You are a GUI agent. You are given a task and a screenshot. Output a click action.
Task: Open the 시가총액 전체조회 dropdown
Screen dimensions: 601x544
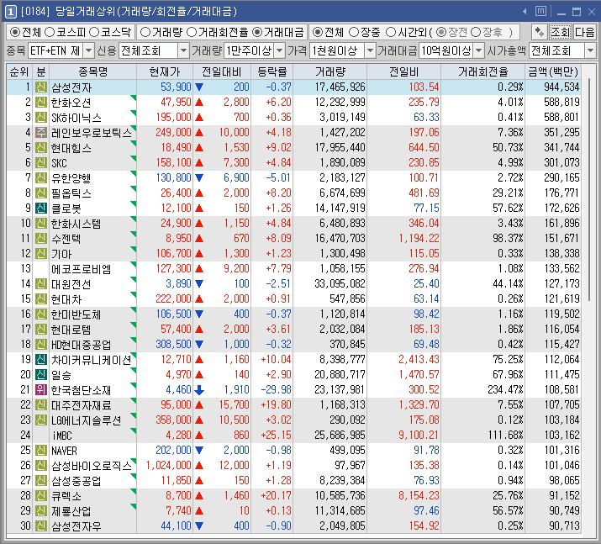[590, 50]
